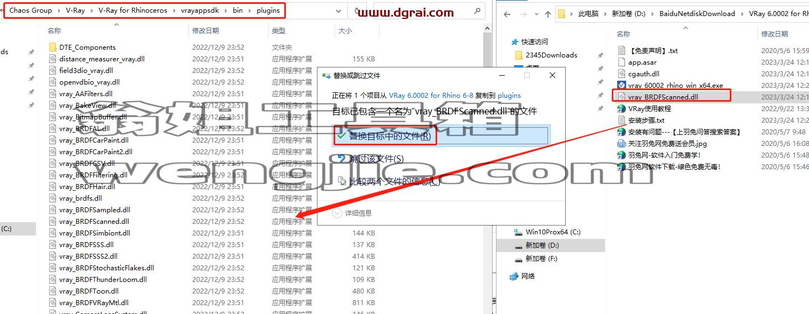The height and width of the screenshot is (314, 809).
Task: Open recent locations dropdown in right window
Action: tap(536, 14)
